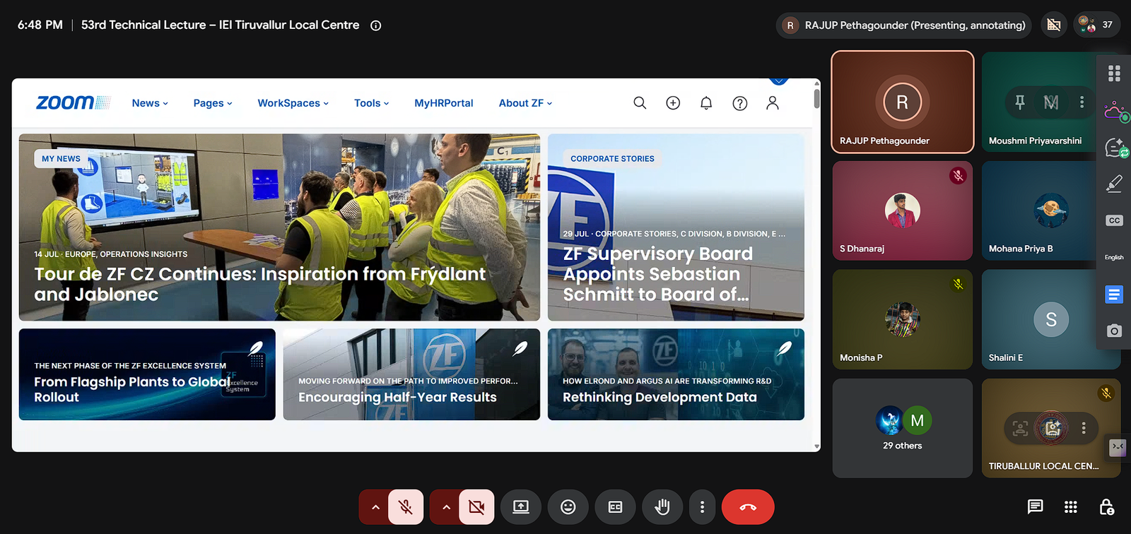
Task: Open the From Flagship Plants to Global Rollout card
Action: click(x=147, y=374)
